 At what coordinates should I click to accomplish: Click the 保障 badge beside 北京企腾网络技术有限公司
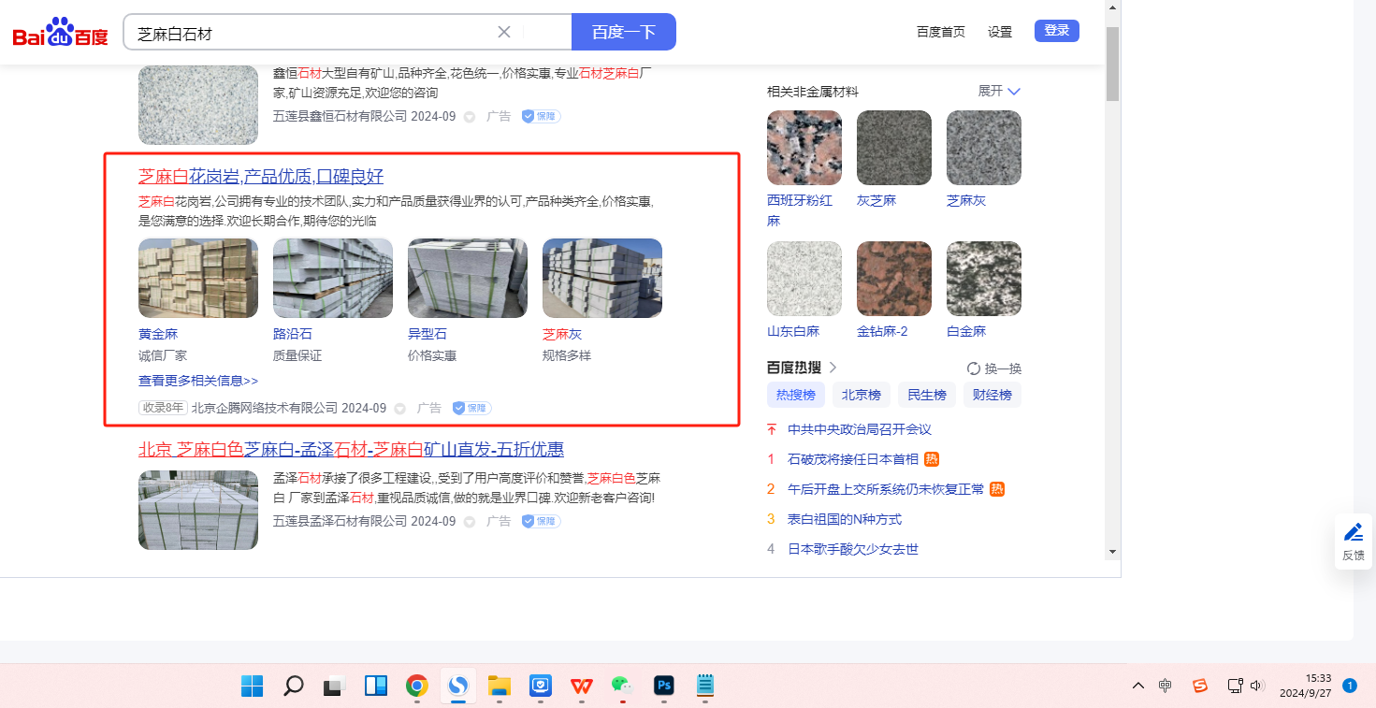(471, 409)
